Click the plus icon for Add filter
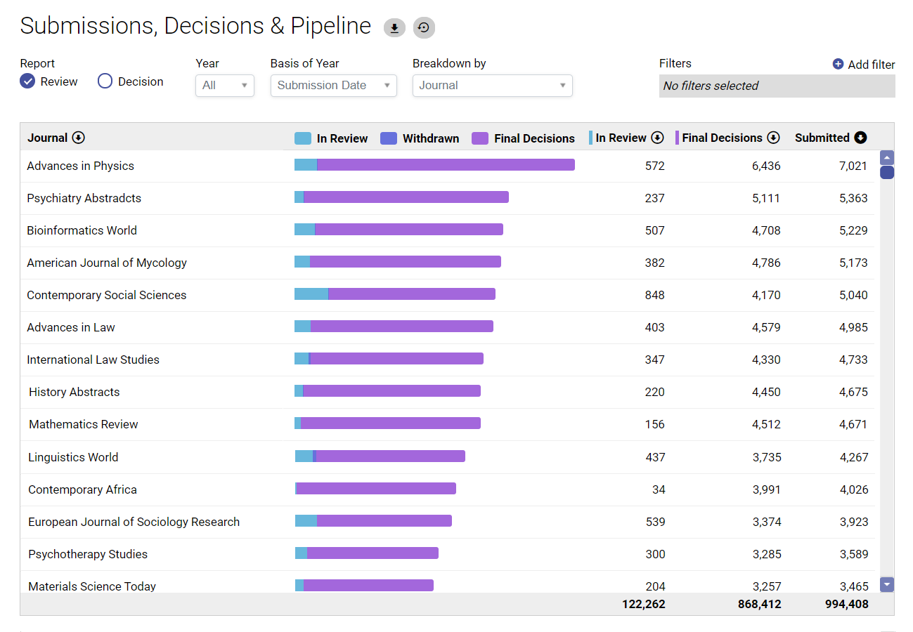The height and width of the screenshot is (632, 913). [x=838, y=64]
